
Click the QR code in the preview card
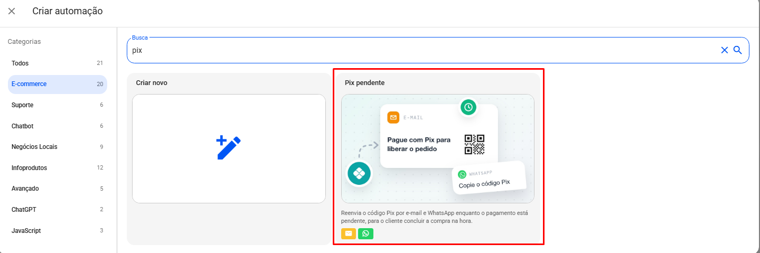coord(474,144)
